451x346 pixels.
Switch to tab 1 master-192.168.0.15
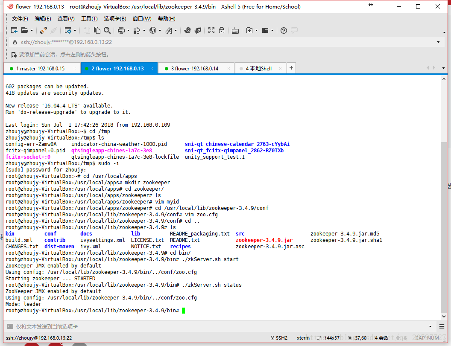(42, 68)
